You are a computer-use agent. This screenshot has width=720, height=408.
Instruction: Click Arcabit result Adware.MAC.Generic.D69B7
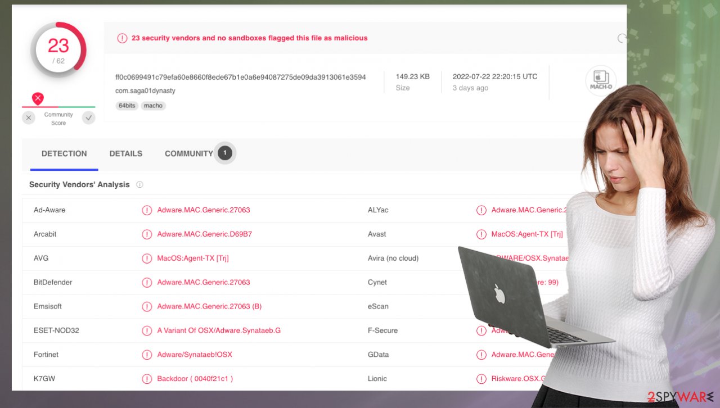(205, 234)
